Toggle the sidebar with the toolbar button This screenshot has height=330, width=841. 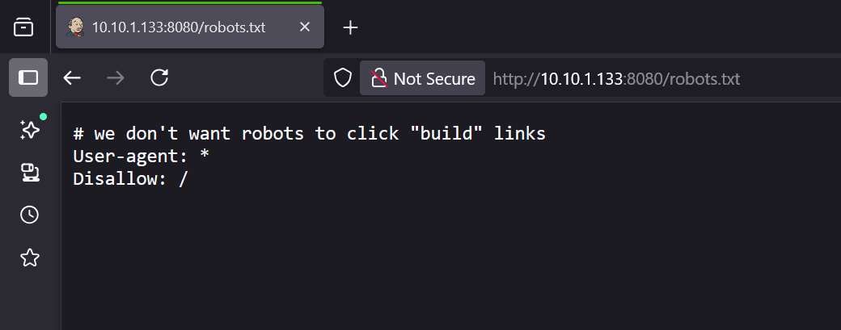click(x=28, y=77)
